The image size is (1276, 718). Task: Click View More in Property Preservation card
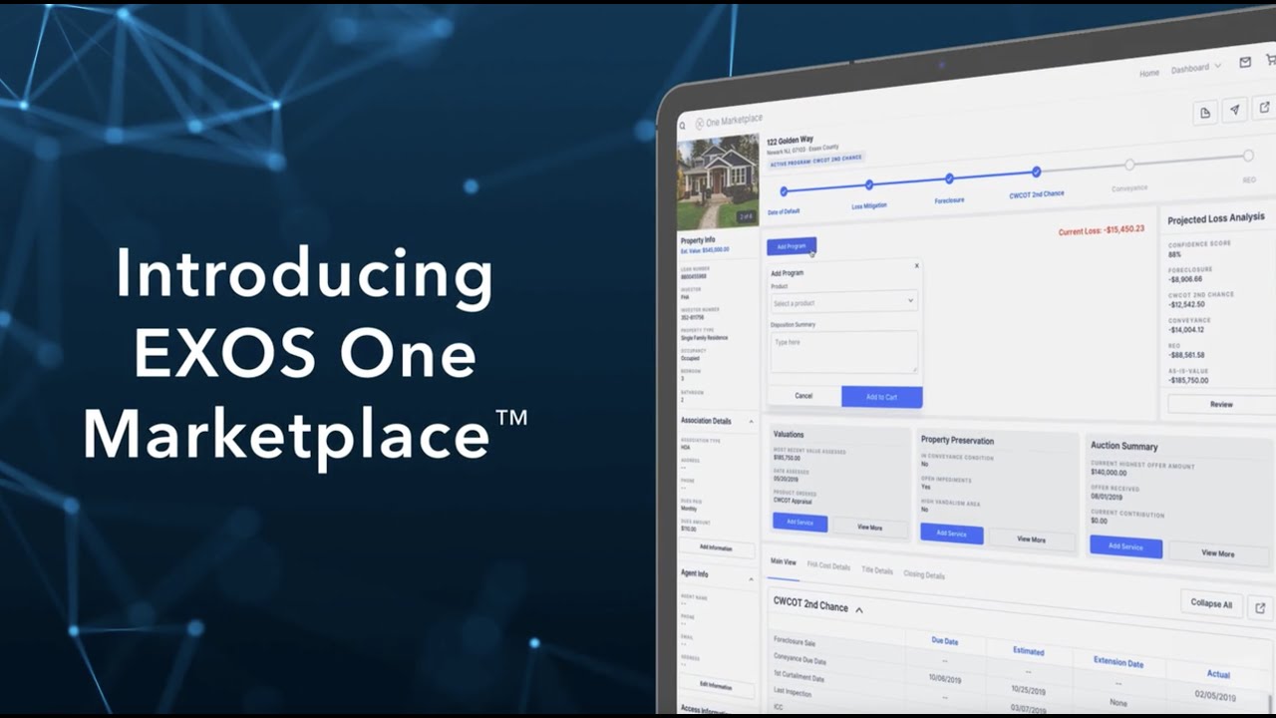(x=1031, y=539)
